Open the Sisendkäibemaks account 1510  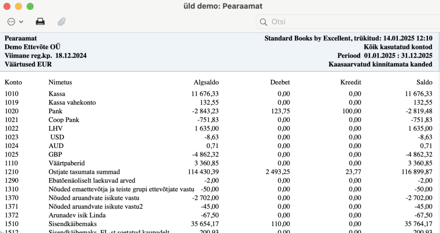[x=218, y=224]
